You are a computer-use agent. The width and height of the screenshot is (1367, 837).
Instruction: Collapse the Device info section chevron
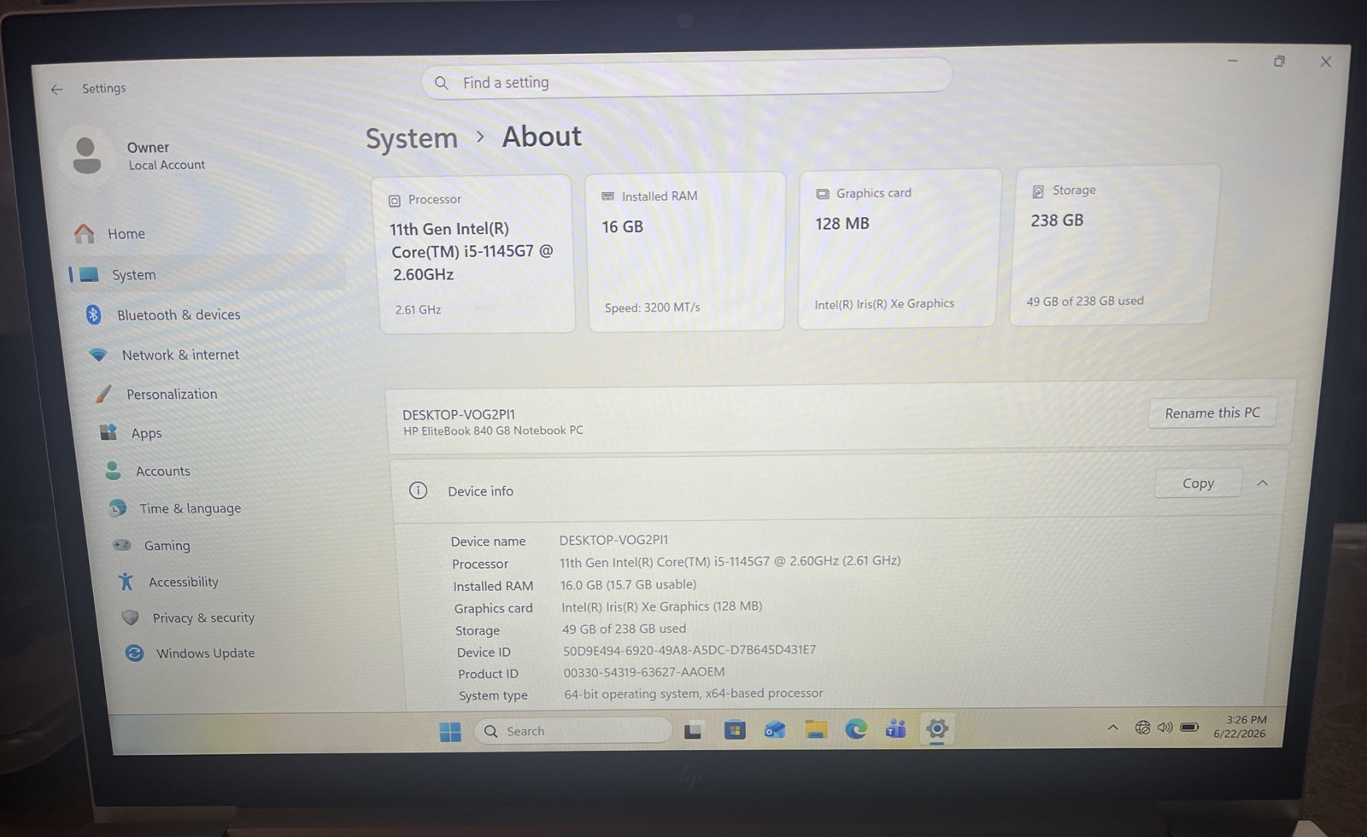point(1262,483)
